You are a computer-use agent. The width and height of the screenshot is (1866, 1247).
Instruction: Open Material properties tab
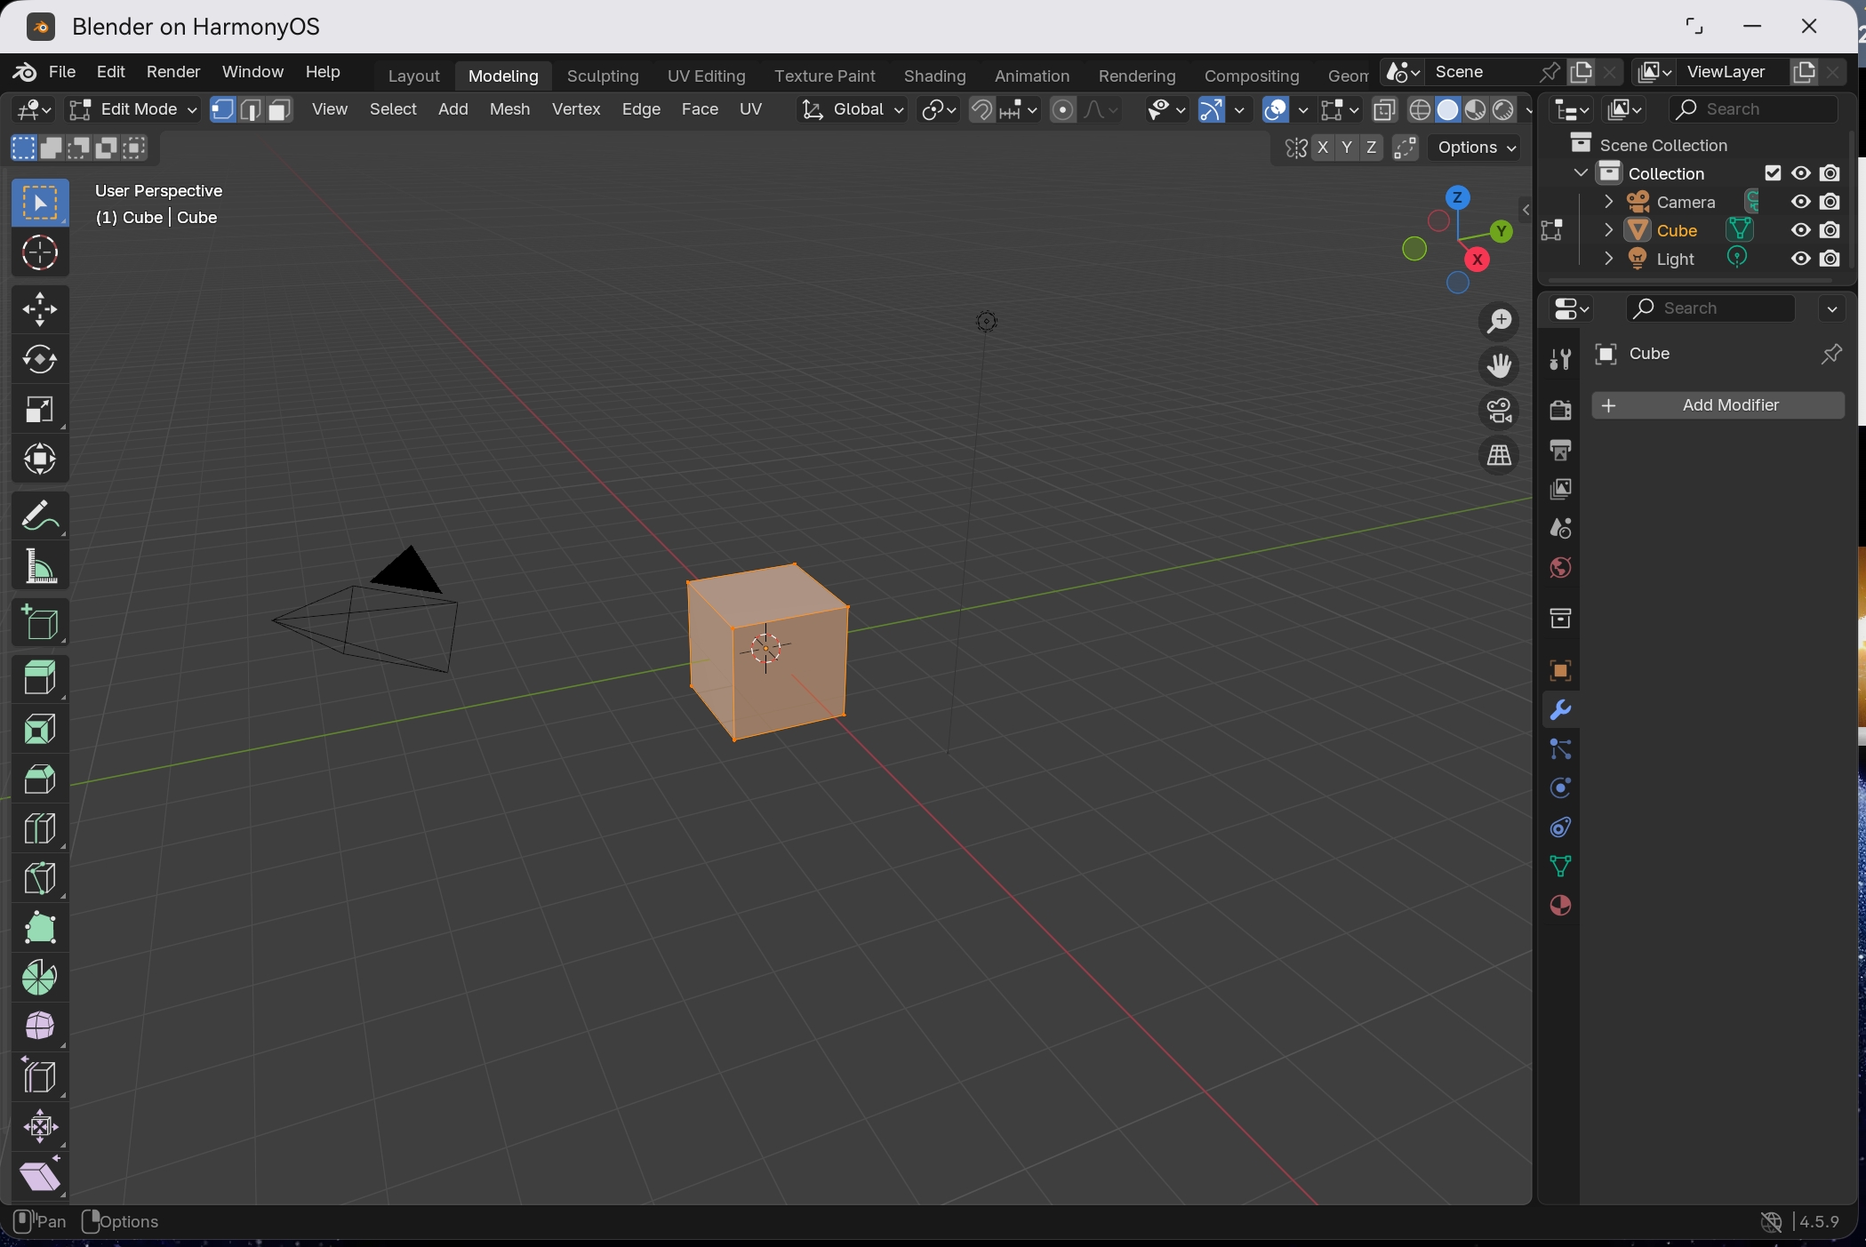coord(1560,906)
